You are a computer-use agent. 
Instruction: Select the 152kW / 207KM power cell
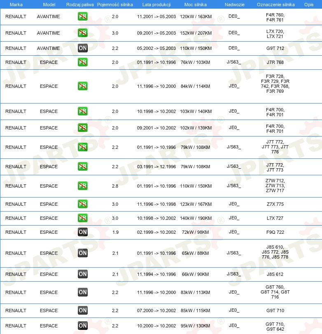coord(196,33)
